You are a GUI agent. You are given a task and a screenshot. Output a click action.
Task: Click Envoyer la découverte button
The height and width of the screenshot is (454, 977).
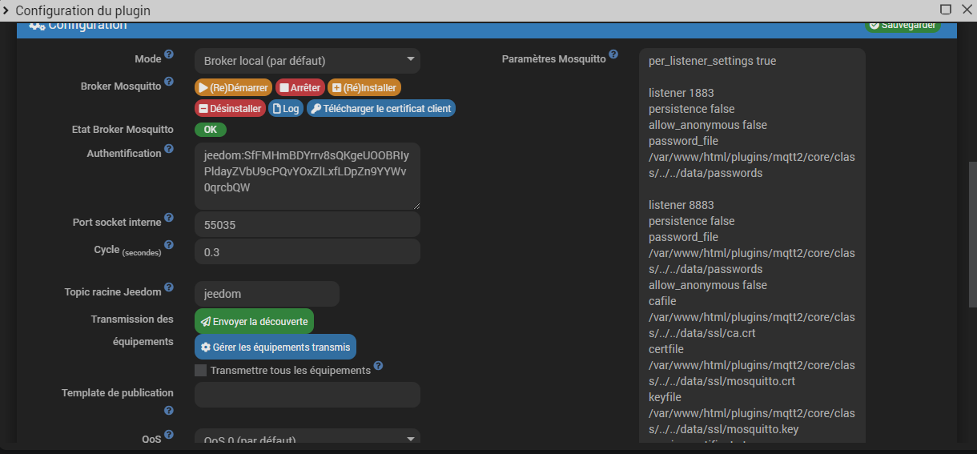(254, 321)
